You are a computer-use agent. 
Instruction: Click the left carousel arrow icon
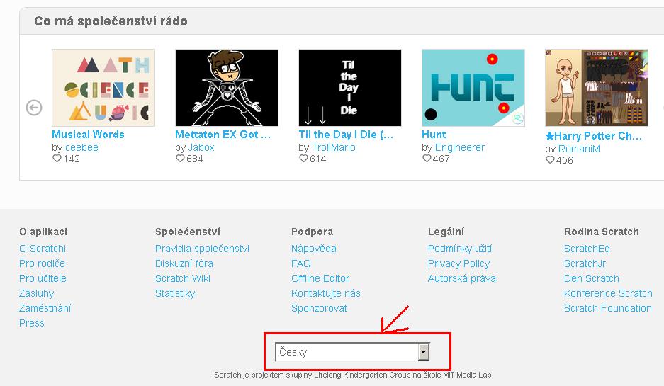pos(34,108)
